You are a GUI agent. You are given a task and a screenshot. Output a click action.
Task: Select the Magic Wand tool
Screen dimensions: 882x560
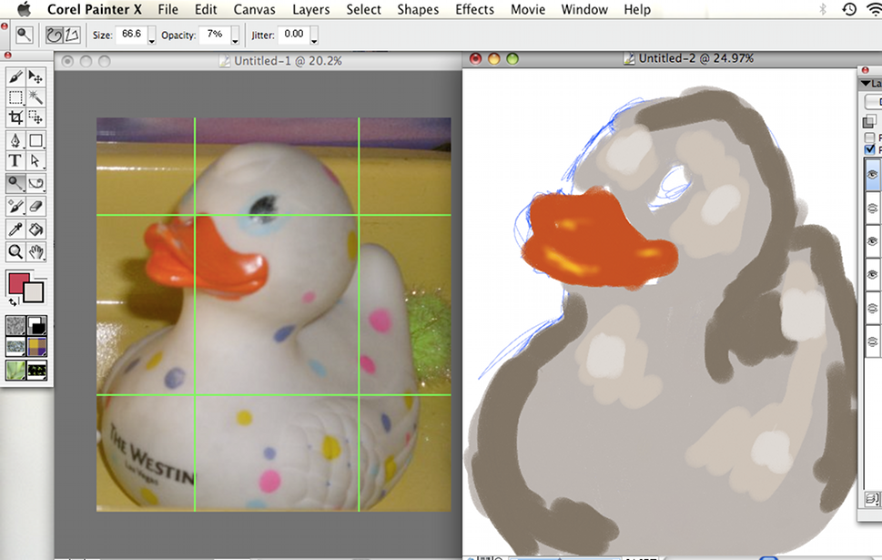tap(36, 97)
